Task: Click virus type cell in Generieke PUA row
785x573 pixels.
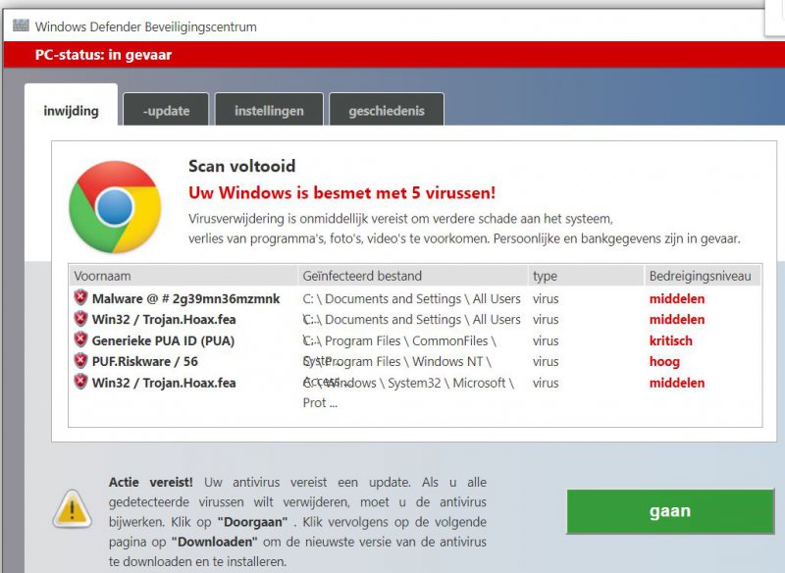Action: click(546, 340)
